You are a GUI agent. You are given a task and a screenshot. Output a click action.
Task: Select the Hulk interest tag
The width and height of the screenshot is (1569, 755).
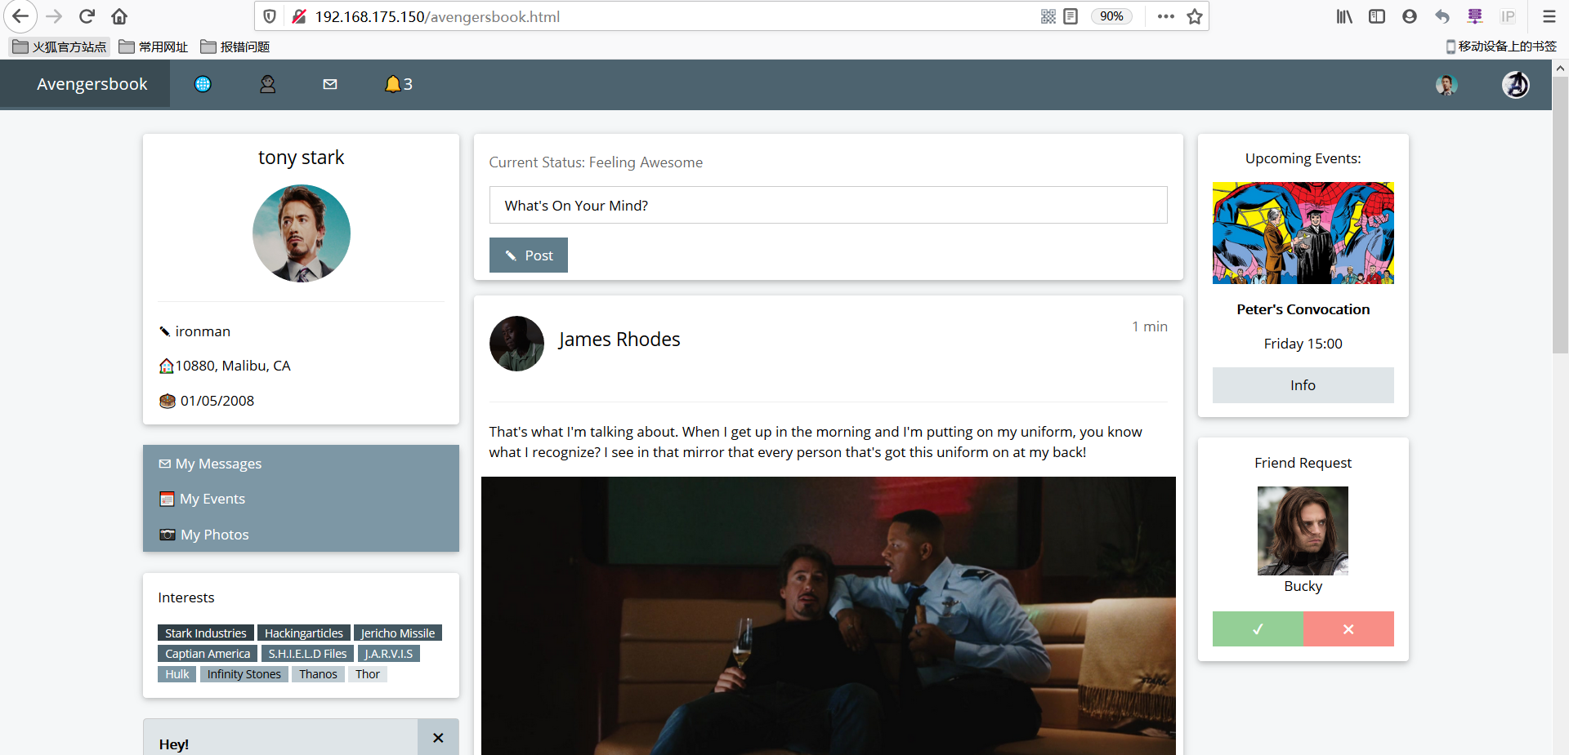pyautogui.click(x=177, y=673)
